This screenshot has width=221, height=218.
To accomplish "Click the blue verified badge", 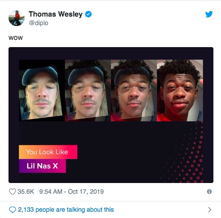I will (x=88, y=14).
